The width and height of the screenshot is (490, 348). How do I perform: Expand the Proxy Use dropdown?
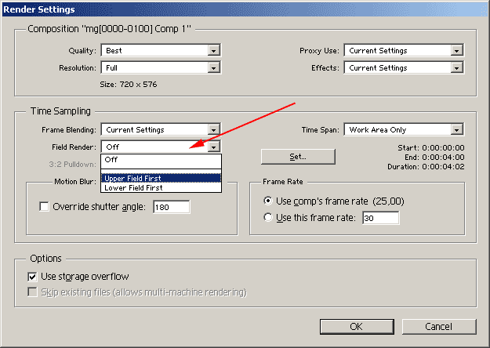456,51
